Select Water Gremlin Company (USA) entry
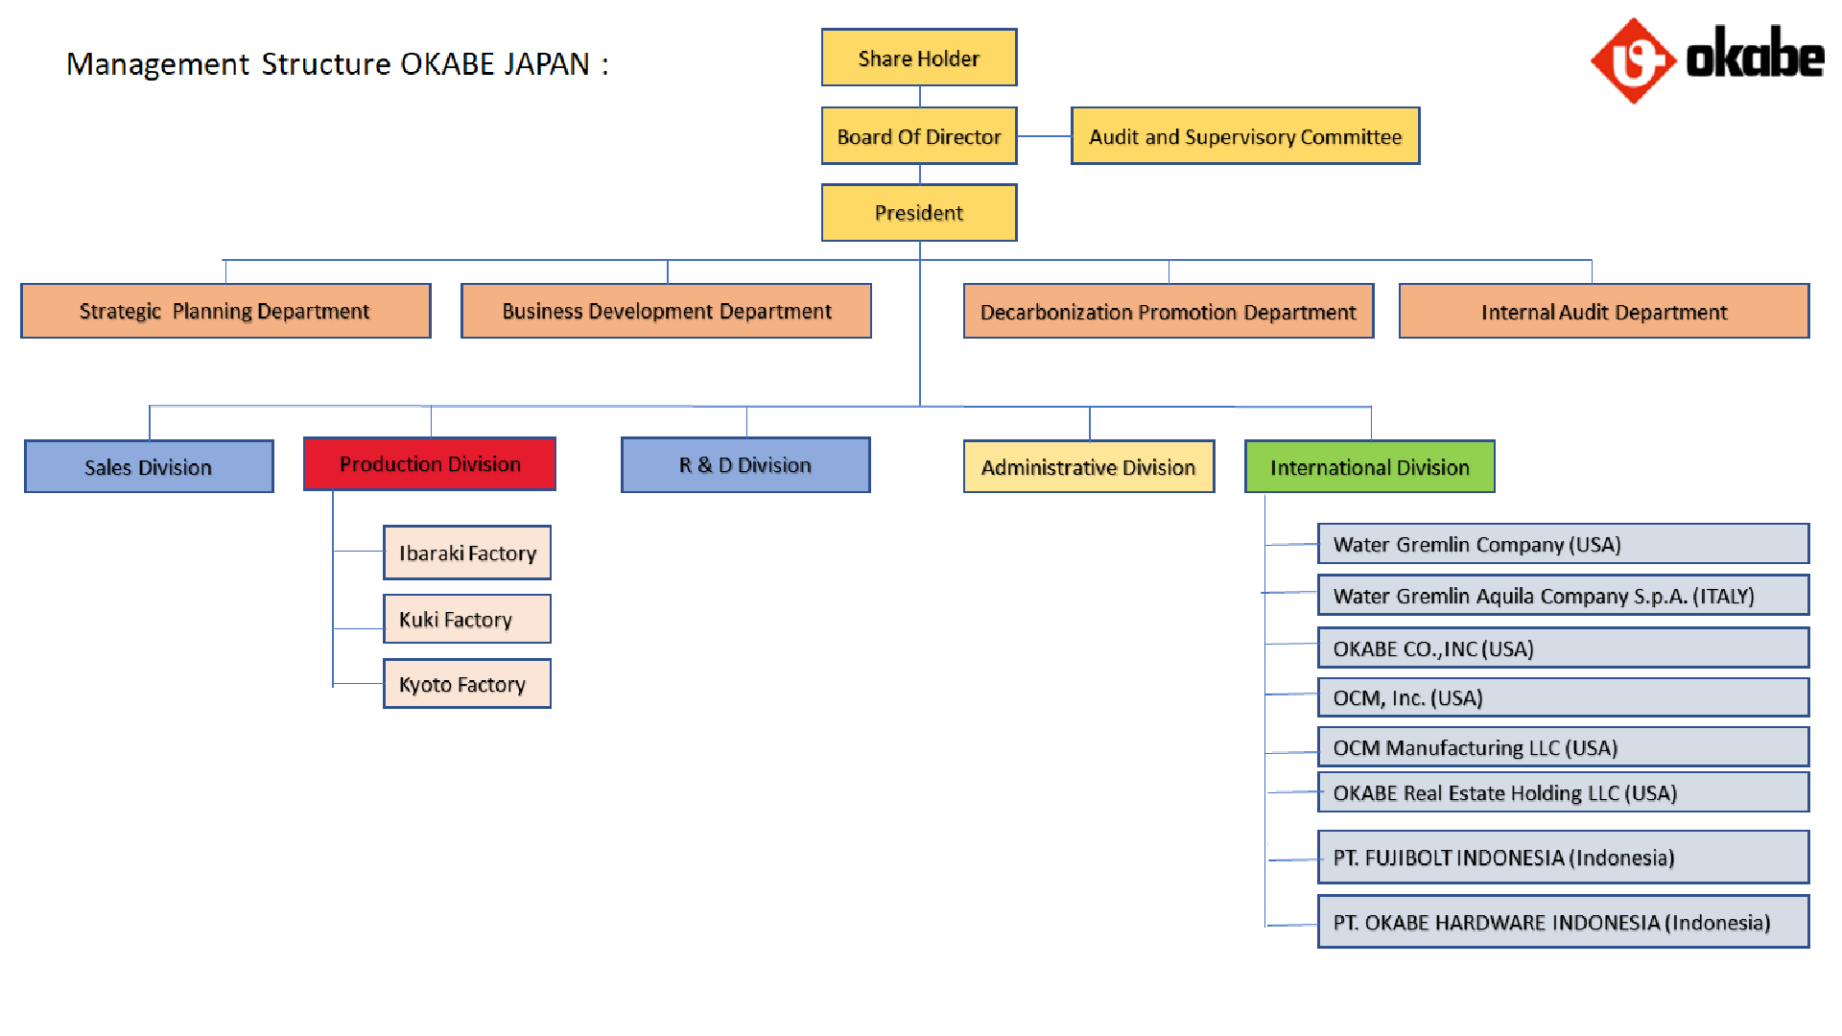Screen dimensions: 1842x1036 1562,544
